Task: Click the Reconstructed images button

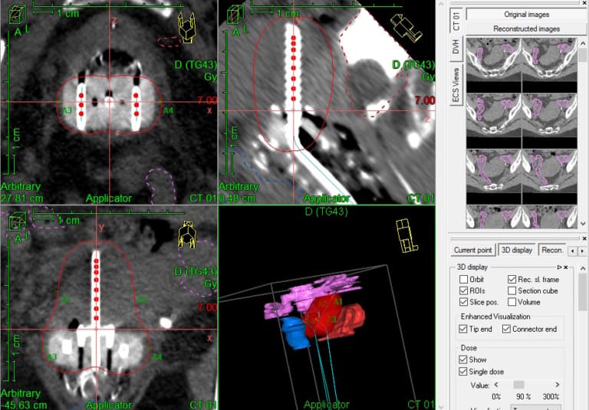Action: point(526,28)
